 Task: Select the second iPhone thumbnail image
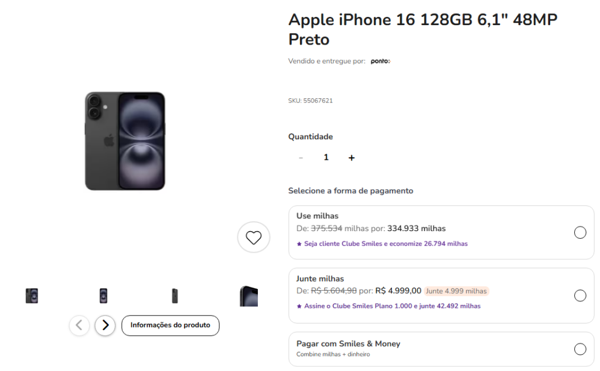pyautogui.click(x=103, y=296)
